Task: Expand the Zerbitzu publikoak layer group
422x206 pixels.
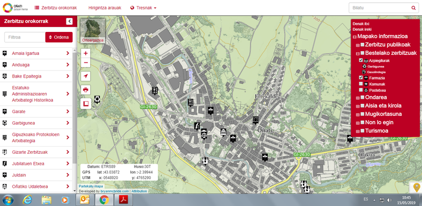Action: point(358,45)
